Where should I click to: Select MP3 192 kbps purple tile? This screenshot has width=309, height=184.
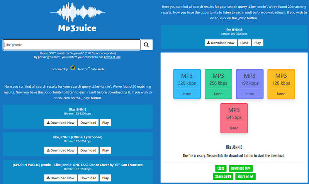250,84
